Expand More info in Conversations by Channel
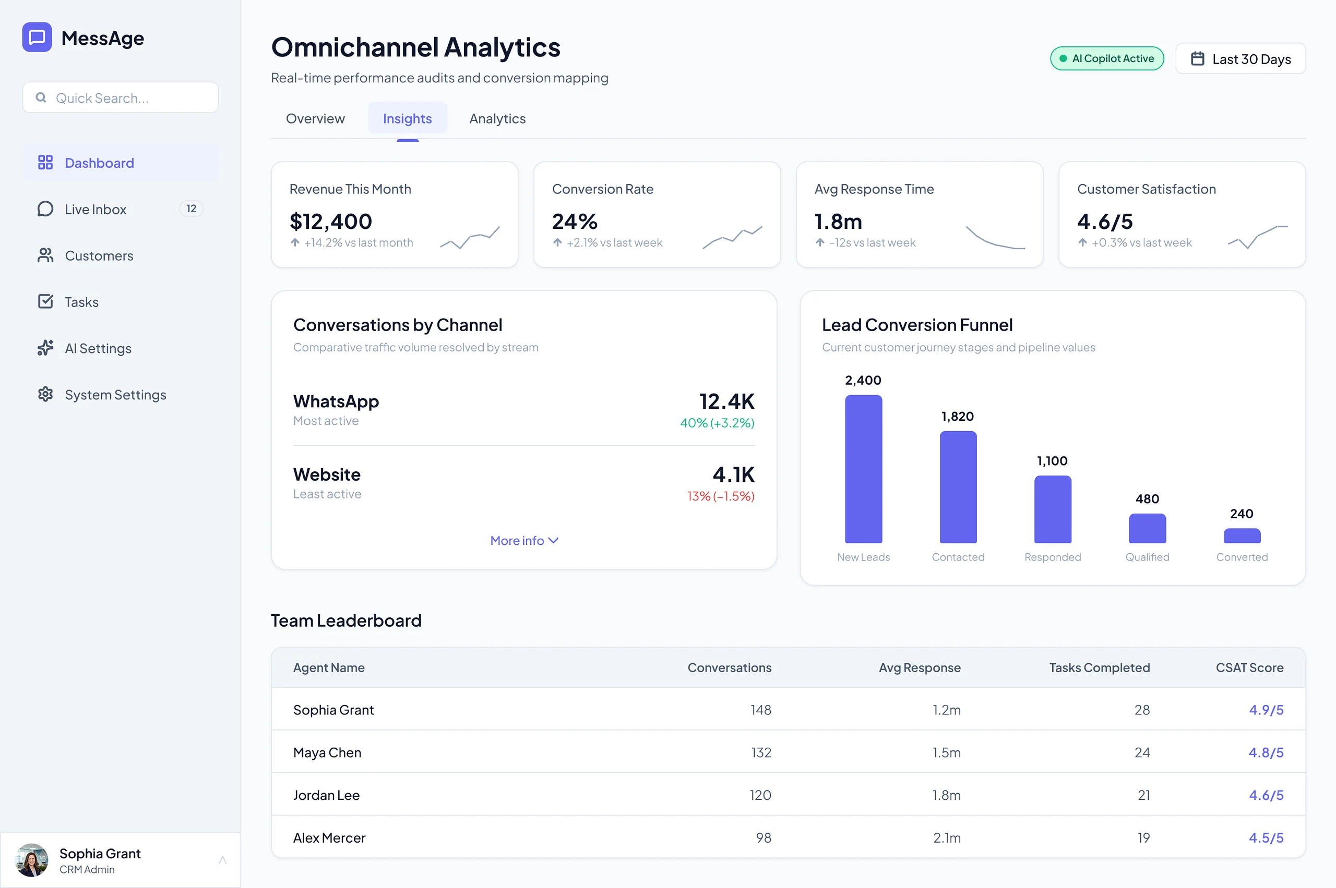 (524, 541)
